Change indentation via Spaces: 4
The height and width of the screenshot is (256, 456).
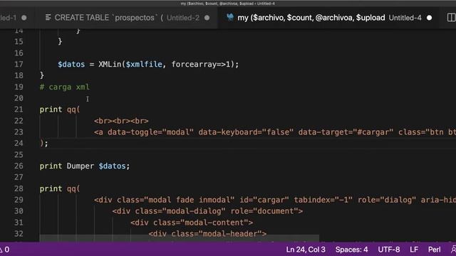click(x=351, y=250)
